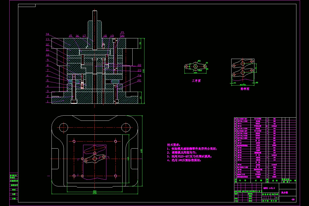Click part callout number 11
This screenshot has height=206, width=309.
coord(47,50)
